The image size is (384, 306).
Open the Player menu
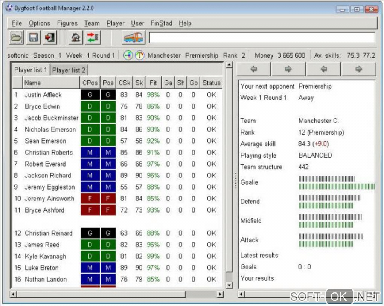point(115,23)
